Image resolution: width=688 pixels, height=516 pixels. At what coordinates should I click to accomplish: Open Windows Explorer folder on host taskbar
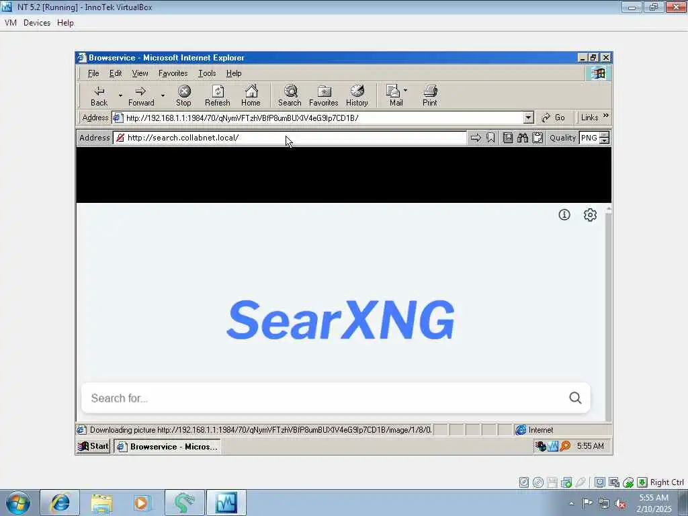tap(102, 503)
